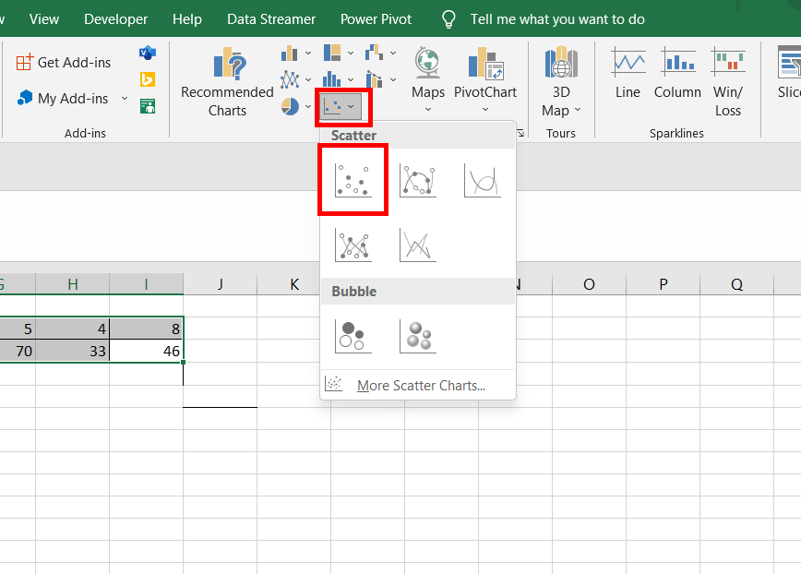This screenshot has width=801, height=574.
Task: Insert a 3-D Bubble chart
Action: (418, 336)
